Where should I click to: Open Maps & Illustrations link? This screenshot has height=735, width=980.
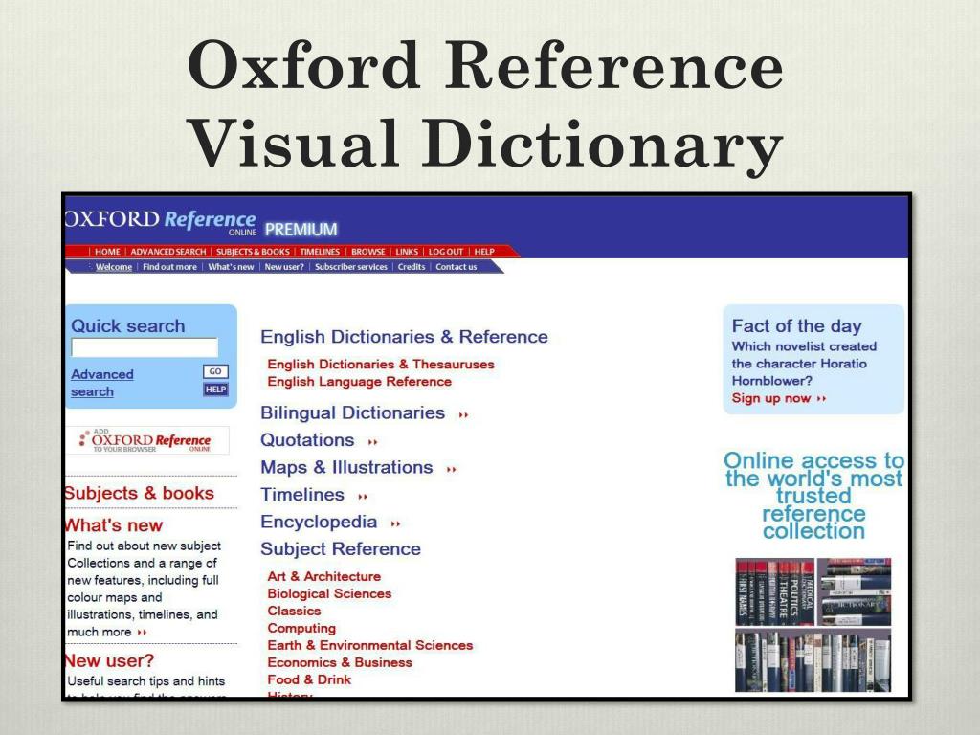pos(346,467)
